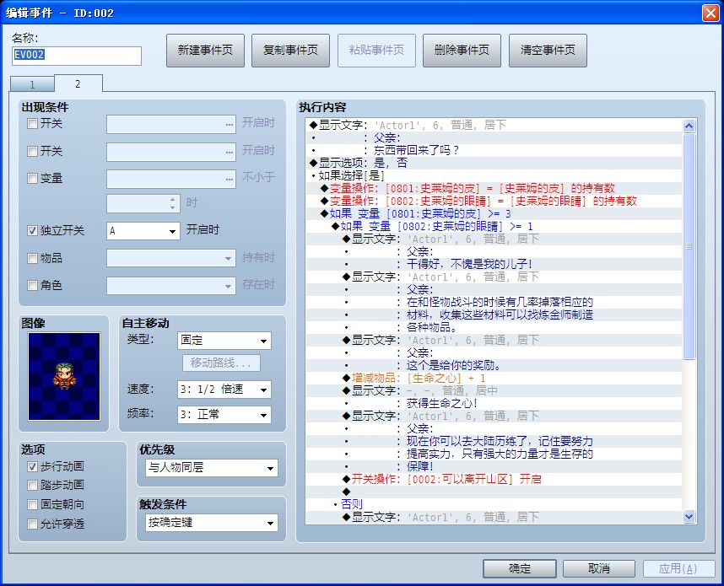Select the 如果 变量 [0801:史莱姆的皮] >= 3 line
The image size is (724, 586).
coord(494,213)
